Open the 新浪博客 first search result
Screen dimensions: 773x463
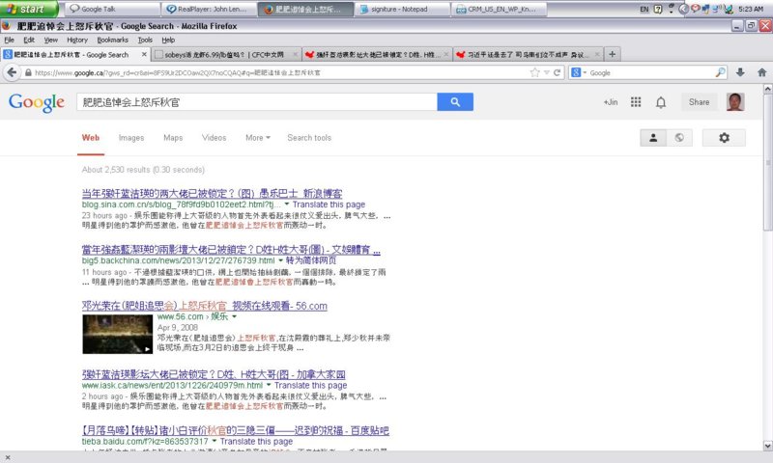[212, 193]
